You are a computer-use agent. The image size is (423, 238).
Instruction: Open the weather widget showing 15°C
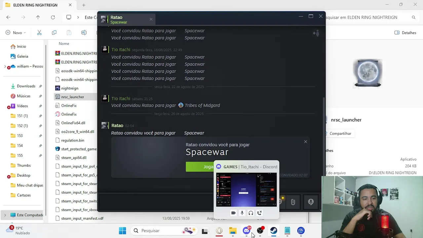tap(18, 230)
